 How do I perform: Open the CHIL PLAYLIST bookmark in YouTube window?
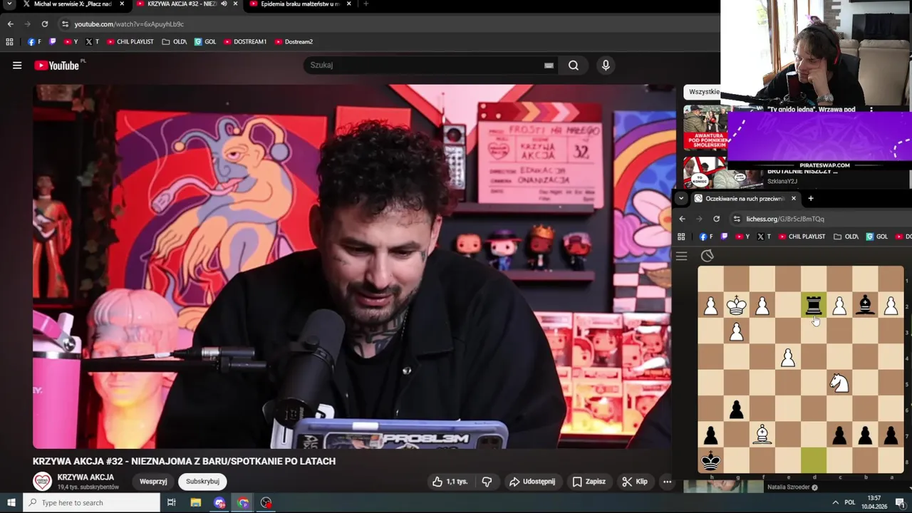pos(130,42)
